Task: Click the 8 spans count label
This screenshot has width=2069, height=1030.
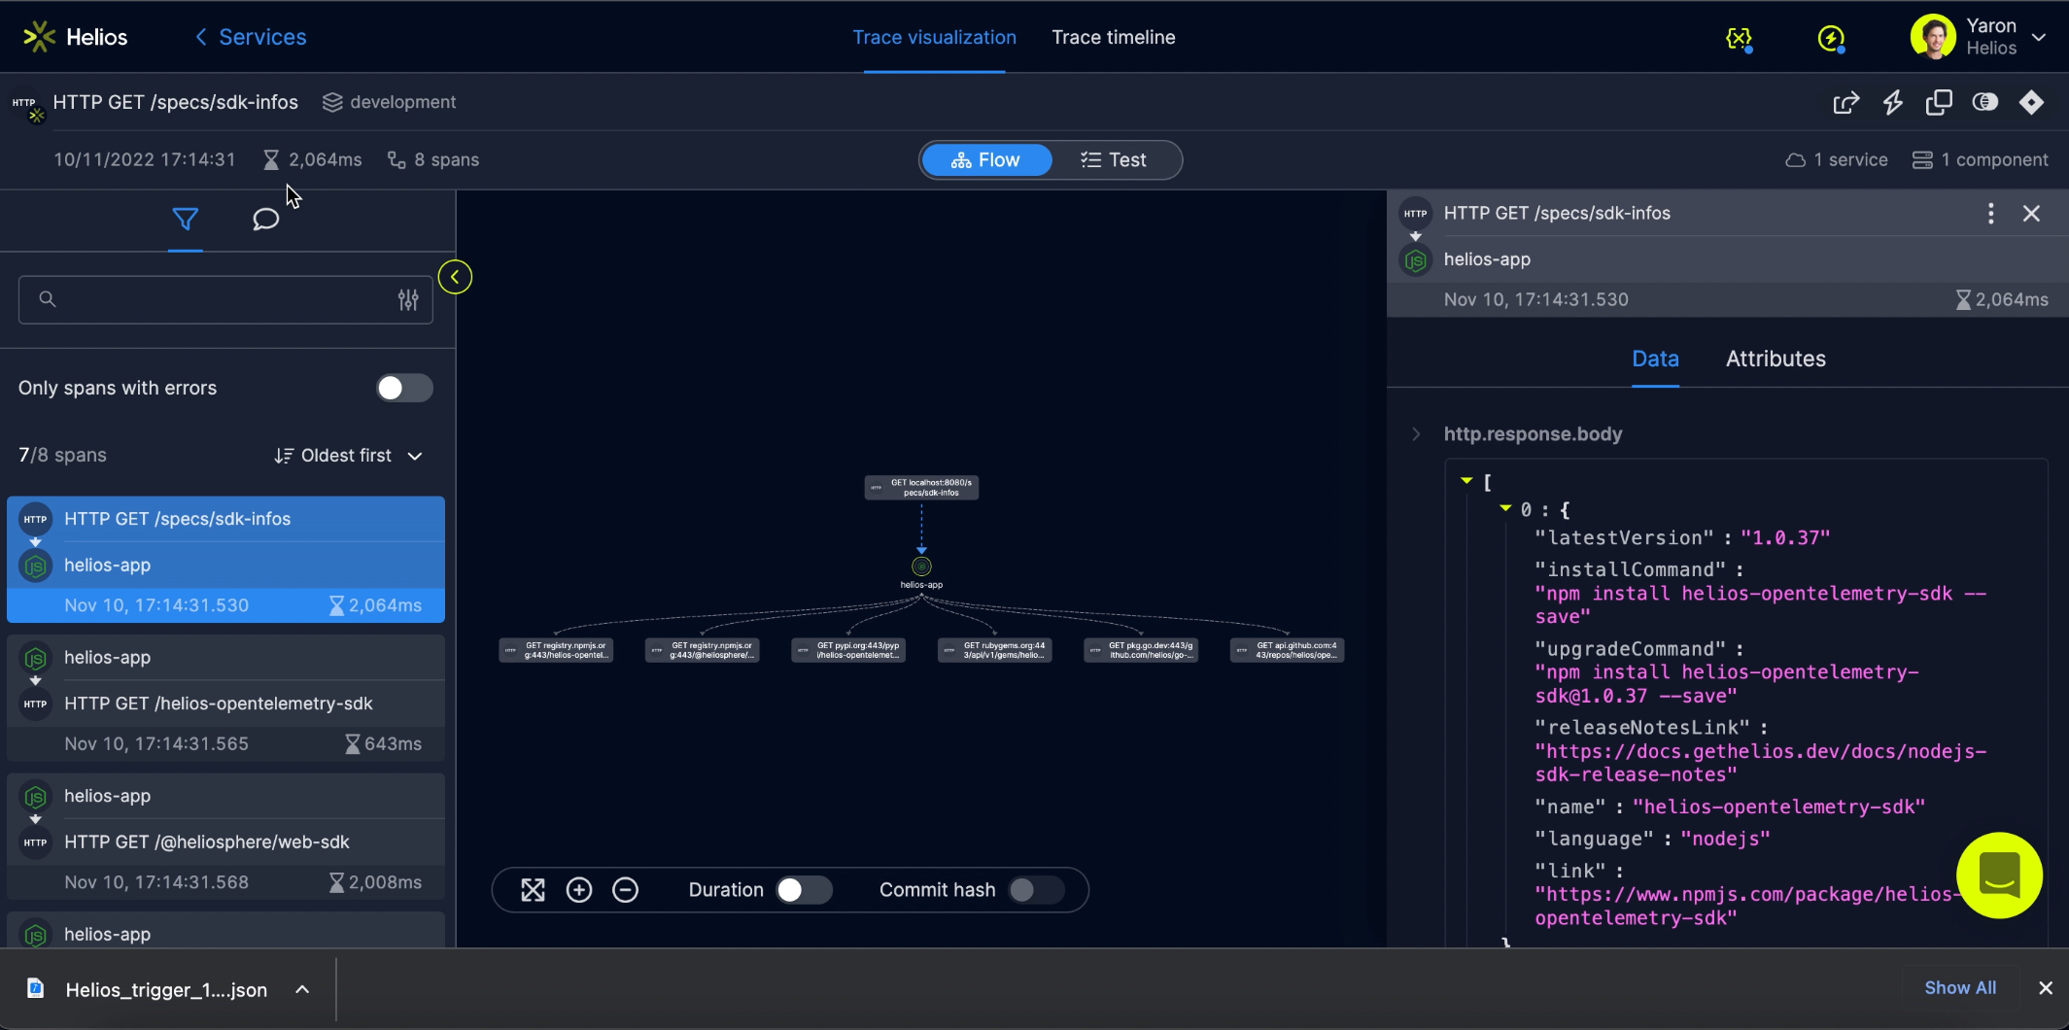Action: pyautogui.click(x=446, y=160)
